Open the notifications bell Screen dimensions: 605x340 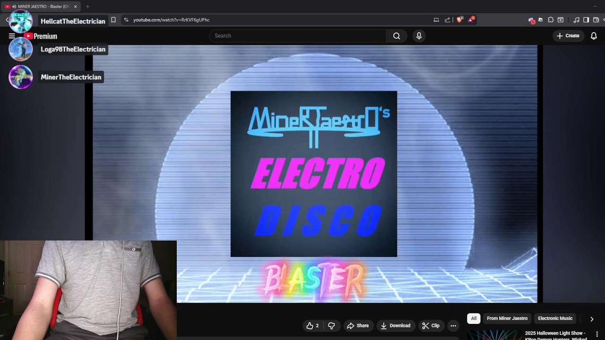pos(594,36)
